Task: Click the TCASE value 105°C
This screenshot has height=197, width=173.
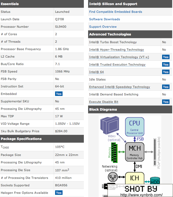Action: tap(60, 147)
